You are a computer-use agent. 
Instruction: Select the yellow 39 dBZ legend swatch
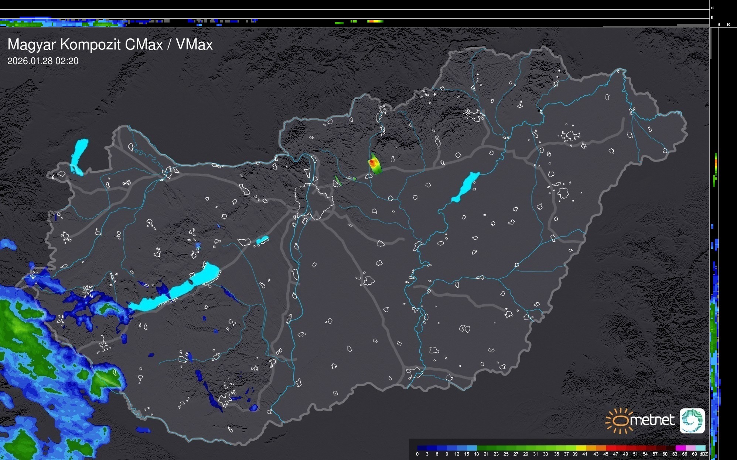[581, 448]
